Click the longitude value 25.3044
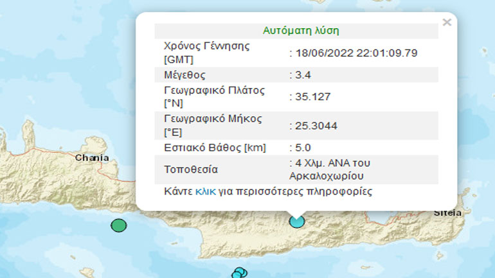The image size is (495, 278). [x=316, y=126]
